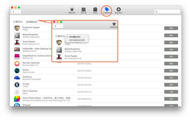Click the Noizio row button

click(171, 71)
